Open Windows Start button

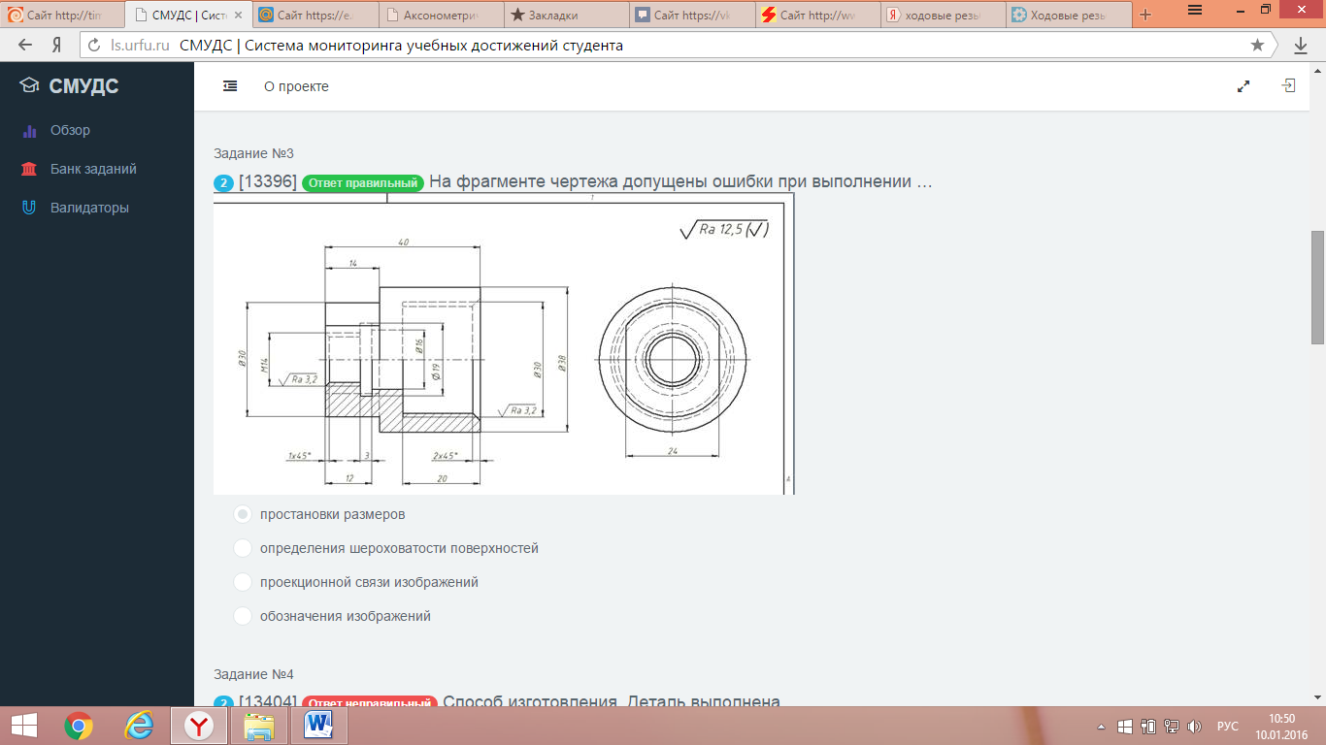pyautogui.click(x=23, y=726)
